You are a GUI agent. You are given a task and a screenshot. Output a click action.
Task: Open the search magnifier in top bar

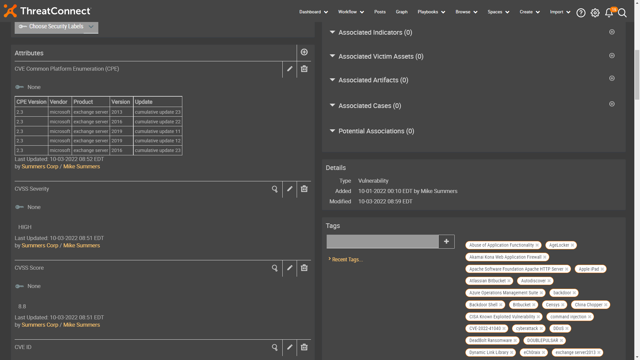pos(622,13)
